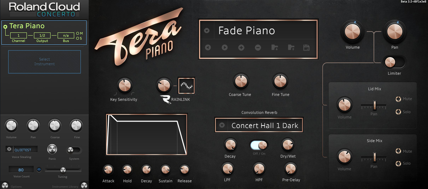428x189 pixels.
Task: Open the Concert Hall 1 Dark reverb dropdown
Action: (x=222, y=125)
